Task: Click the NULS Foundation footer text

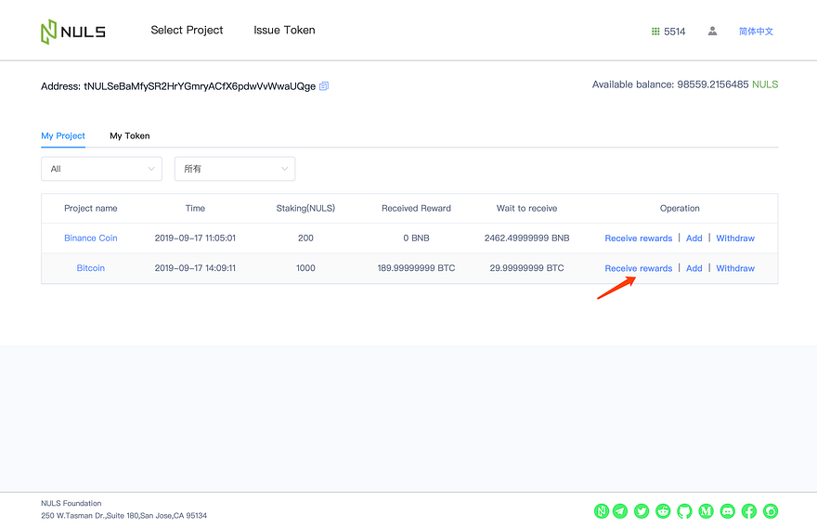Action: [x=71, y=504]
